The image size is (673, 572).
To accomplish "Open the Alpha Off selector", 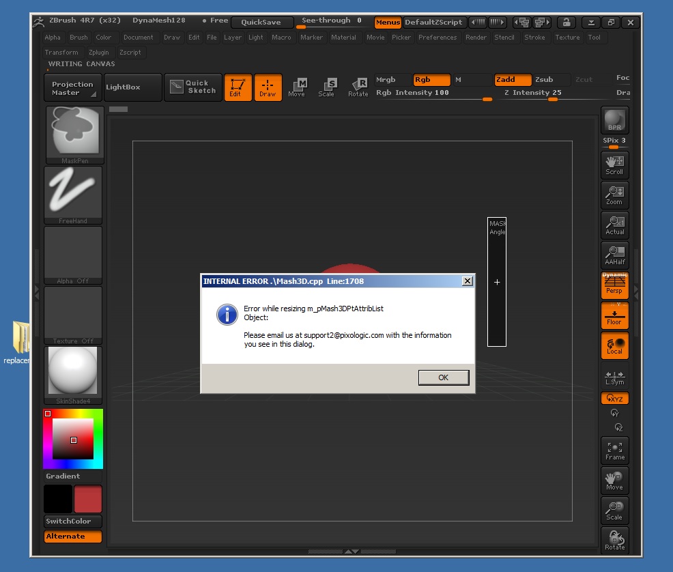I will [73, 255].
